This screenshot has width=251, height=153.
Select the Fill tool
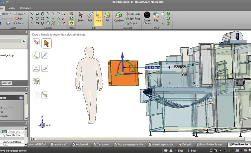click(107, 17)
